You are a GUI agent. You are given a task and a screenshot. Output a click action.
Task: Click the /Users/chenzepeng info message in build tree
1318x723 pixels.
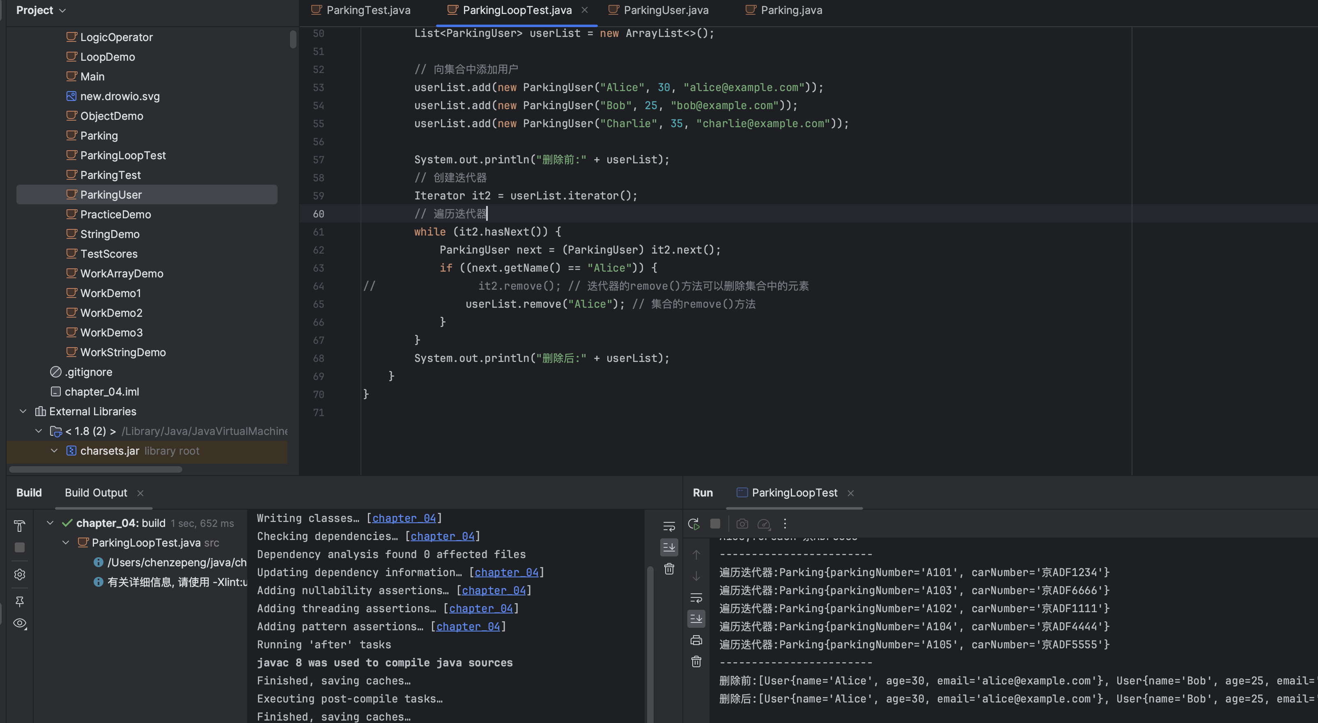(x=177, y=563)
